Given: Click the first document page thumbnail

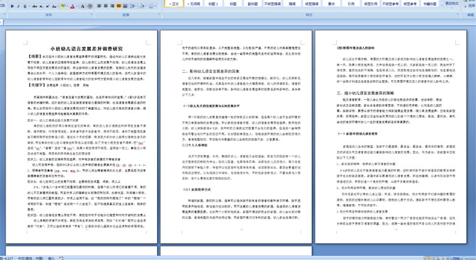Looking at the screenshot, I should pos(82,137).
